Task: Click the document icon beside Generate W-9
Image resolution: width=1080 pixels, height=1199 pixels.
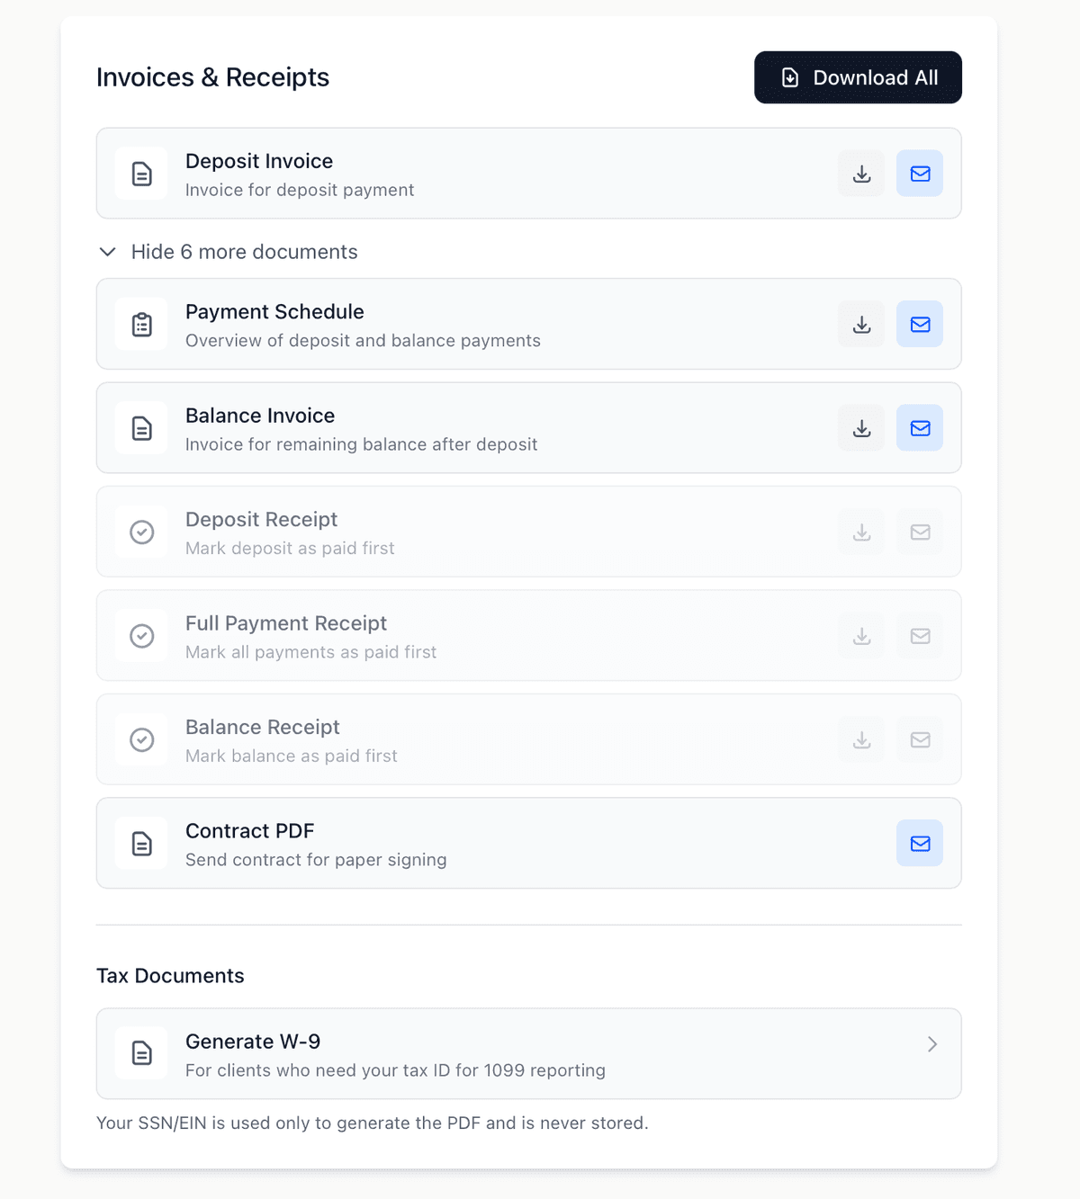Action: (x=141, y=1053)
